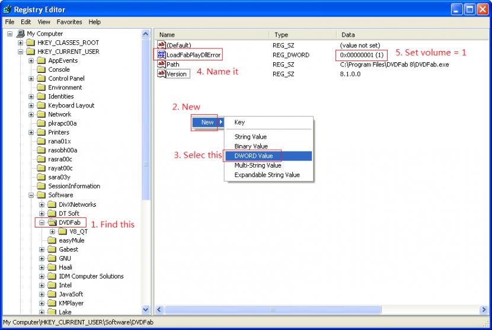
Task: Click the Data column header
Action: pos(413,35)
